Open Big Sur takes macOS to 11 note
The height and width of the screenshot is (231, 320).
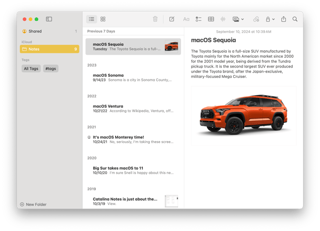point(133,170)
